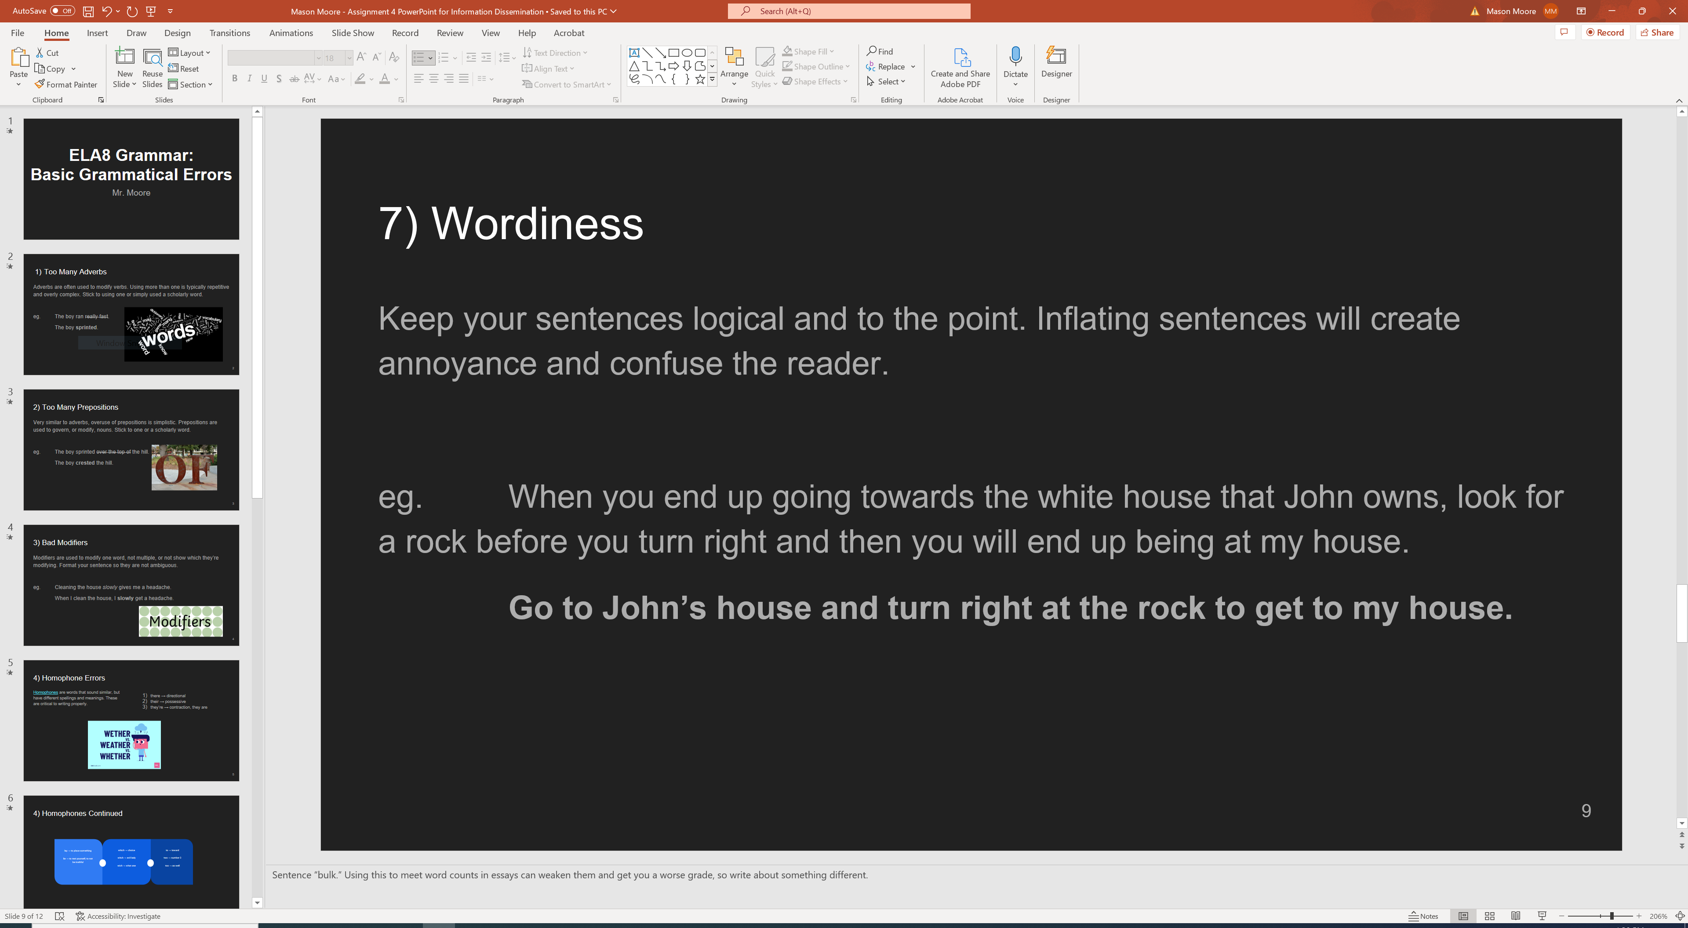The height and width of the screenshot is (928, 1688).
Task: Click Find in the Editing group
Action: 879,52
